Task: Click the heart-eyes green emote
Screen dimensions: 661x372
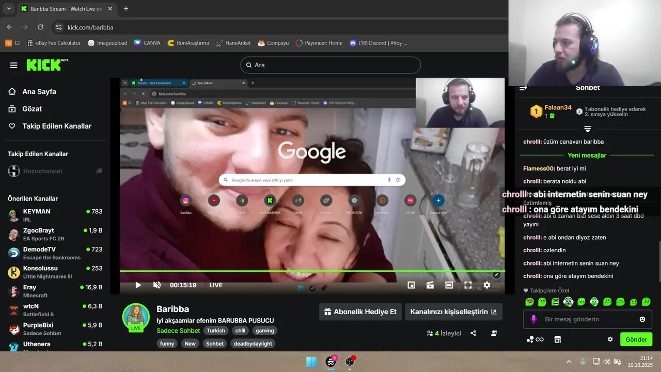Action: 529,302
